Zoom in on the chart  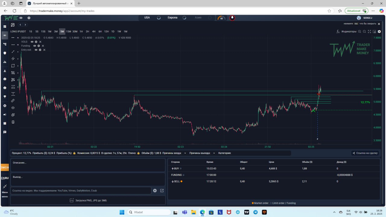click(359, 31)
